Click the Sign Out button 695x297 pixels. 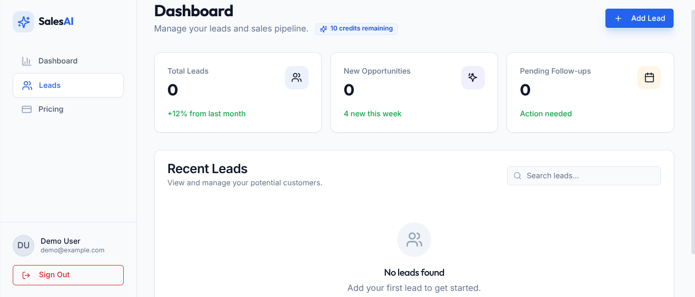(68, 275)
